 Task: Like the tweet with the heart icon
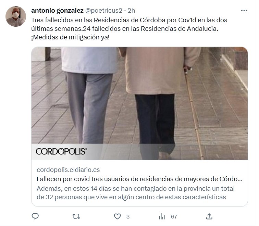tap(118, 216)
